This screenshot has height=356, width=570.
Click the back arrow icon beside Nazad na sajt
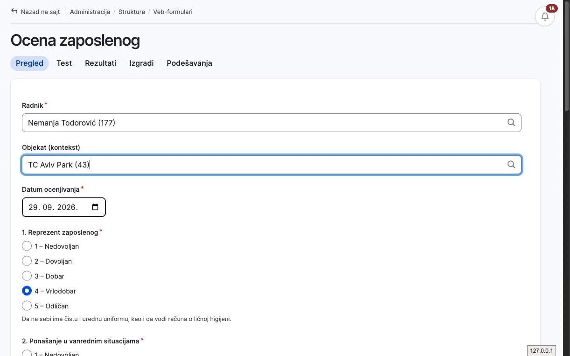pyautogui.click(x=14, y=12)
